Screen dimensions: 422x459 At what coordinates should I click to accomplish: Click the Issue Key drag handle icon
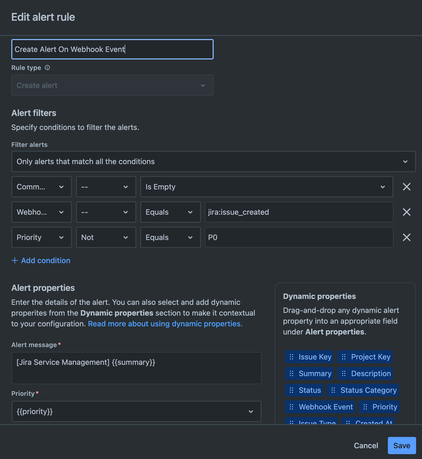point(291,357)
